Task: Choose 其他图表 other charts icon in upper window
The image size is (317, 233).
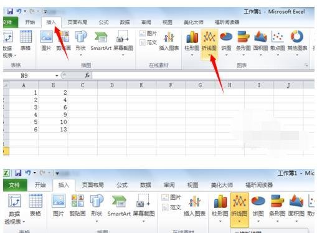Action: (297, 37)
